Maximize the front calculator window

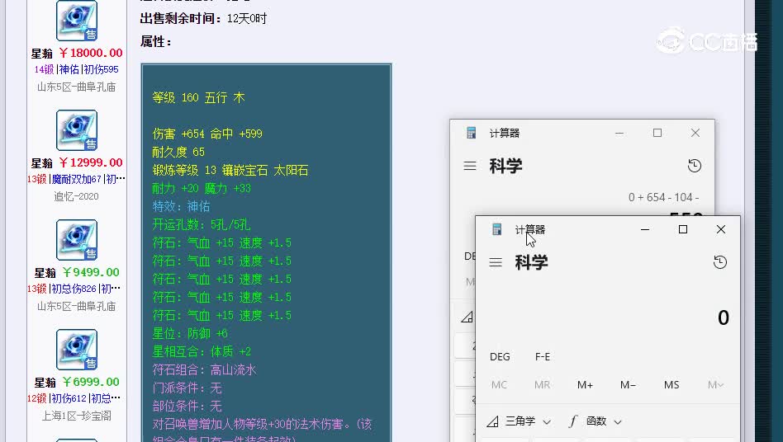(683, 229)
